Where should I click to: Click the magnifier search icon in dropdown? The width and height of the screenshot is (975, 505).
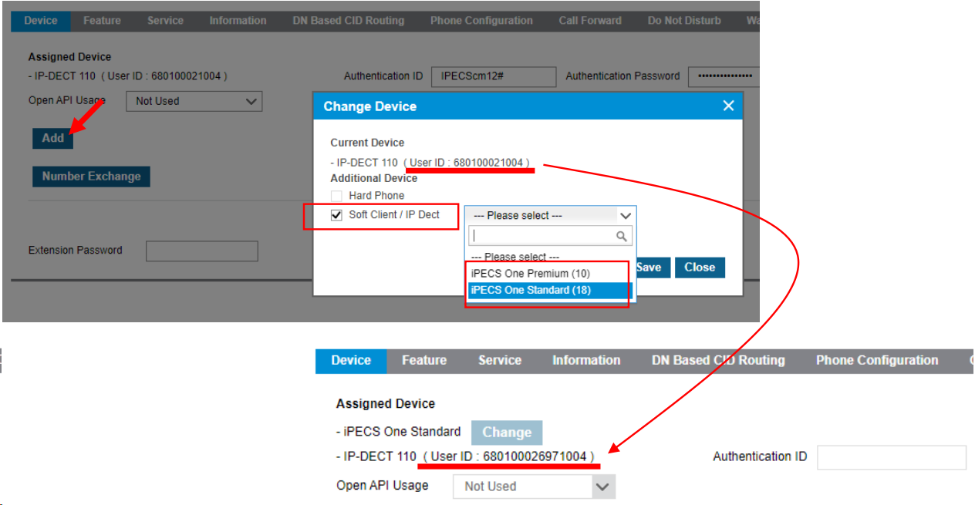click(622, 236)
